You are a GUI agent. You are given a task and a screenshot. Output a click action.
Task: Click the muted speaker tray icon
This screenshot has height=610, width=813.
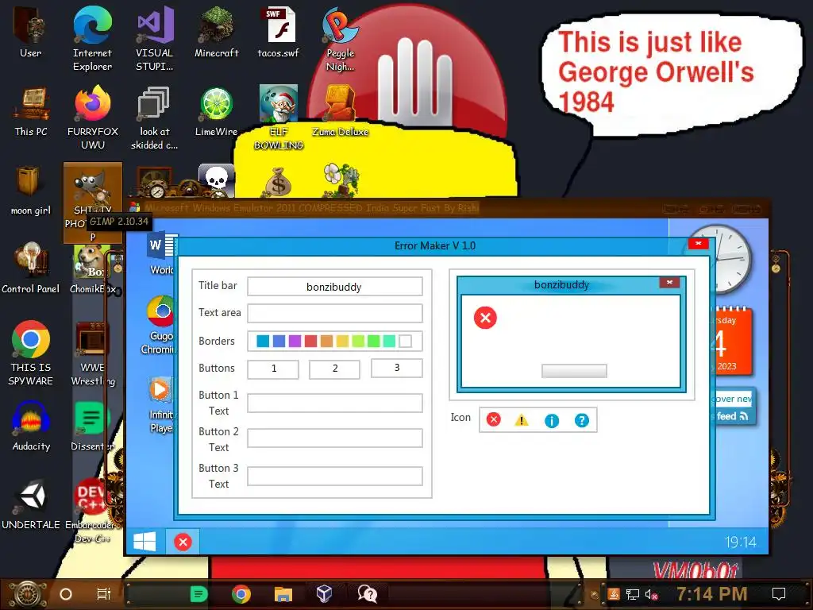651,594
